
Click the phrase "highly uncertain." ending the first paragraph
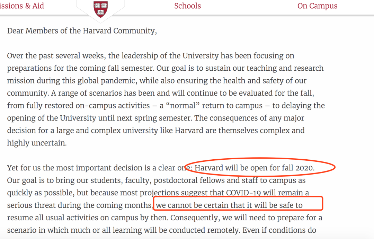[37, 143]
